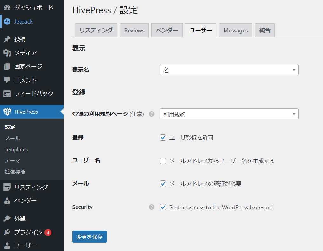This screenshot has width=323, height=251.
Task: Open the Messages tab
Action: (x=235, y=31)
